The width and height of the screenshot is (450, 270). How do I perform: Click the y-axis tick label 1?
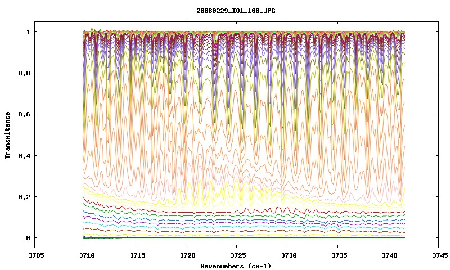click(28, 32)
